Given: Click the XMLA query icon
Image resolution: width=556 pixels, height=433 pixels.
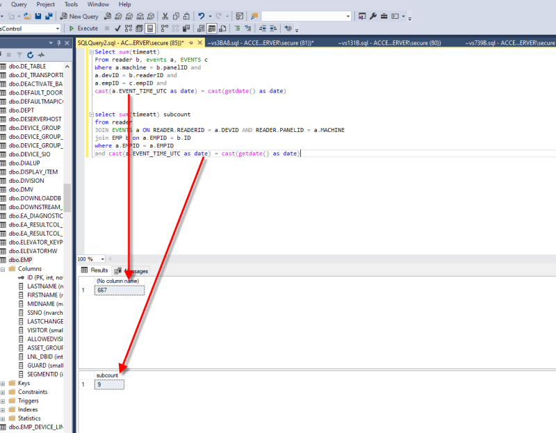Looking at the screenshot, I should [x=140, y=16].
